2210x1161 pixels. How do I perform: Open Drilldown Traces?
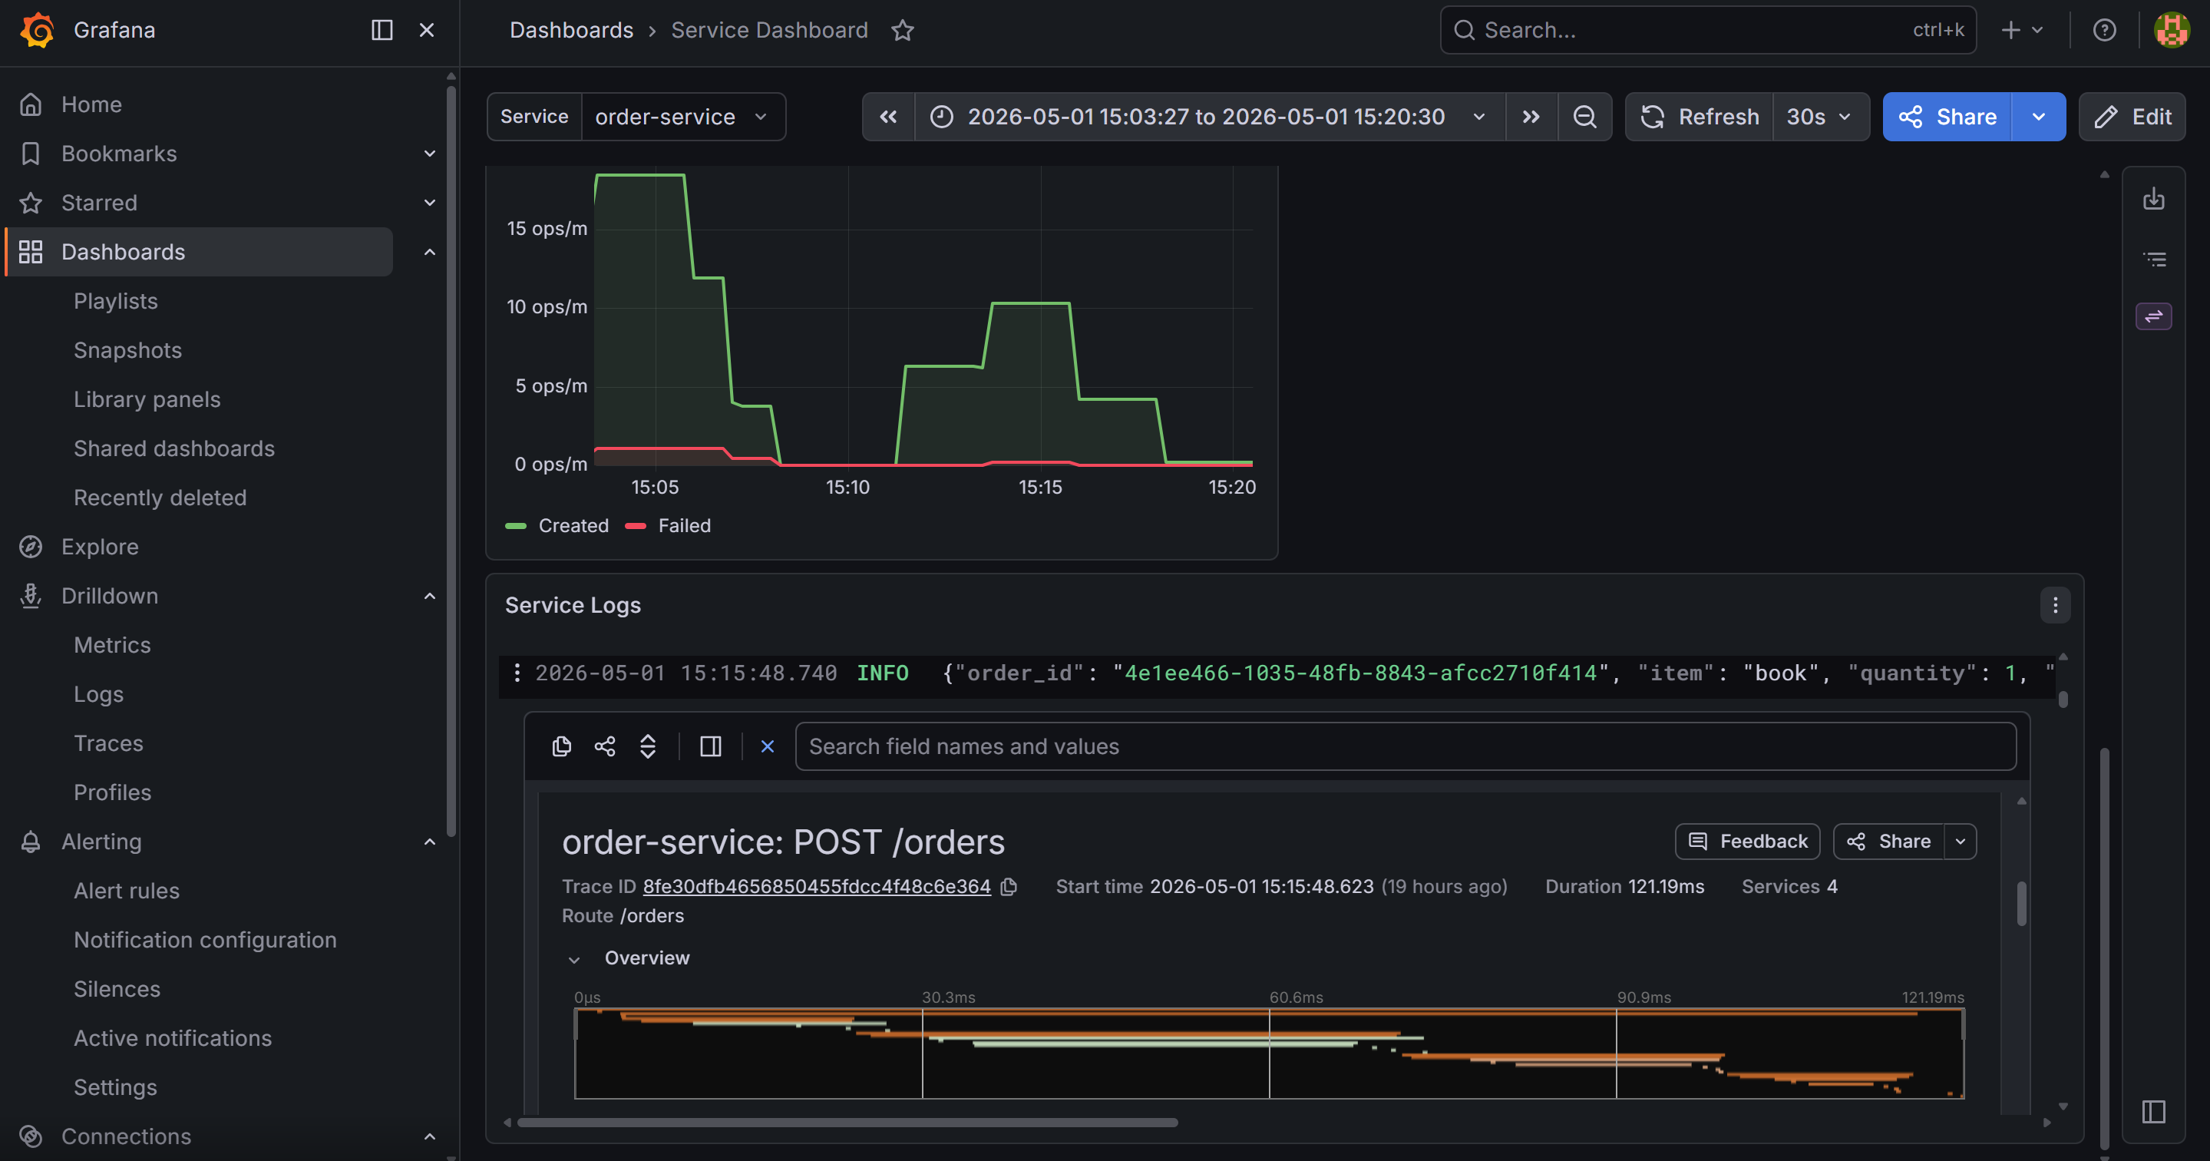tap(108, 743)
